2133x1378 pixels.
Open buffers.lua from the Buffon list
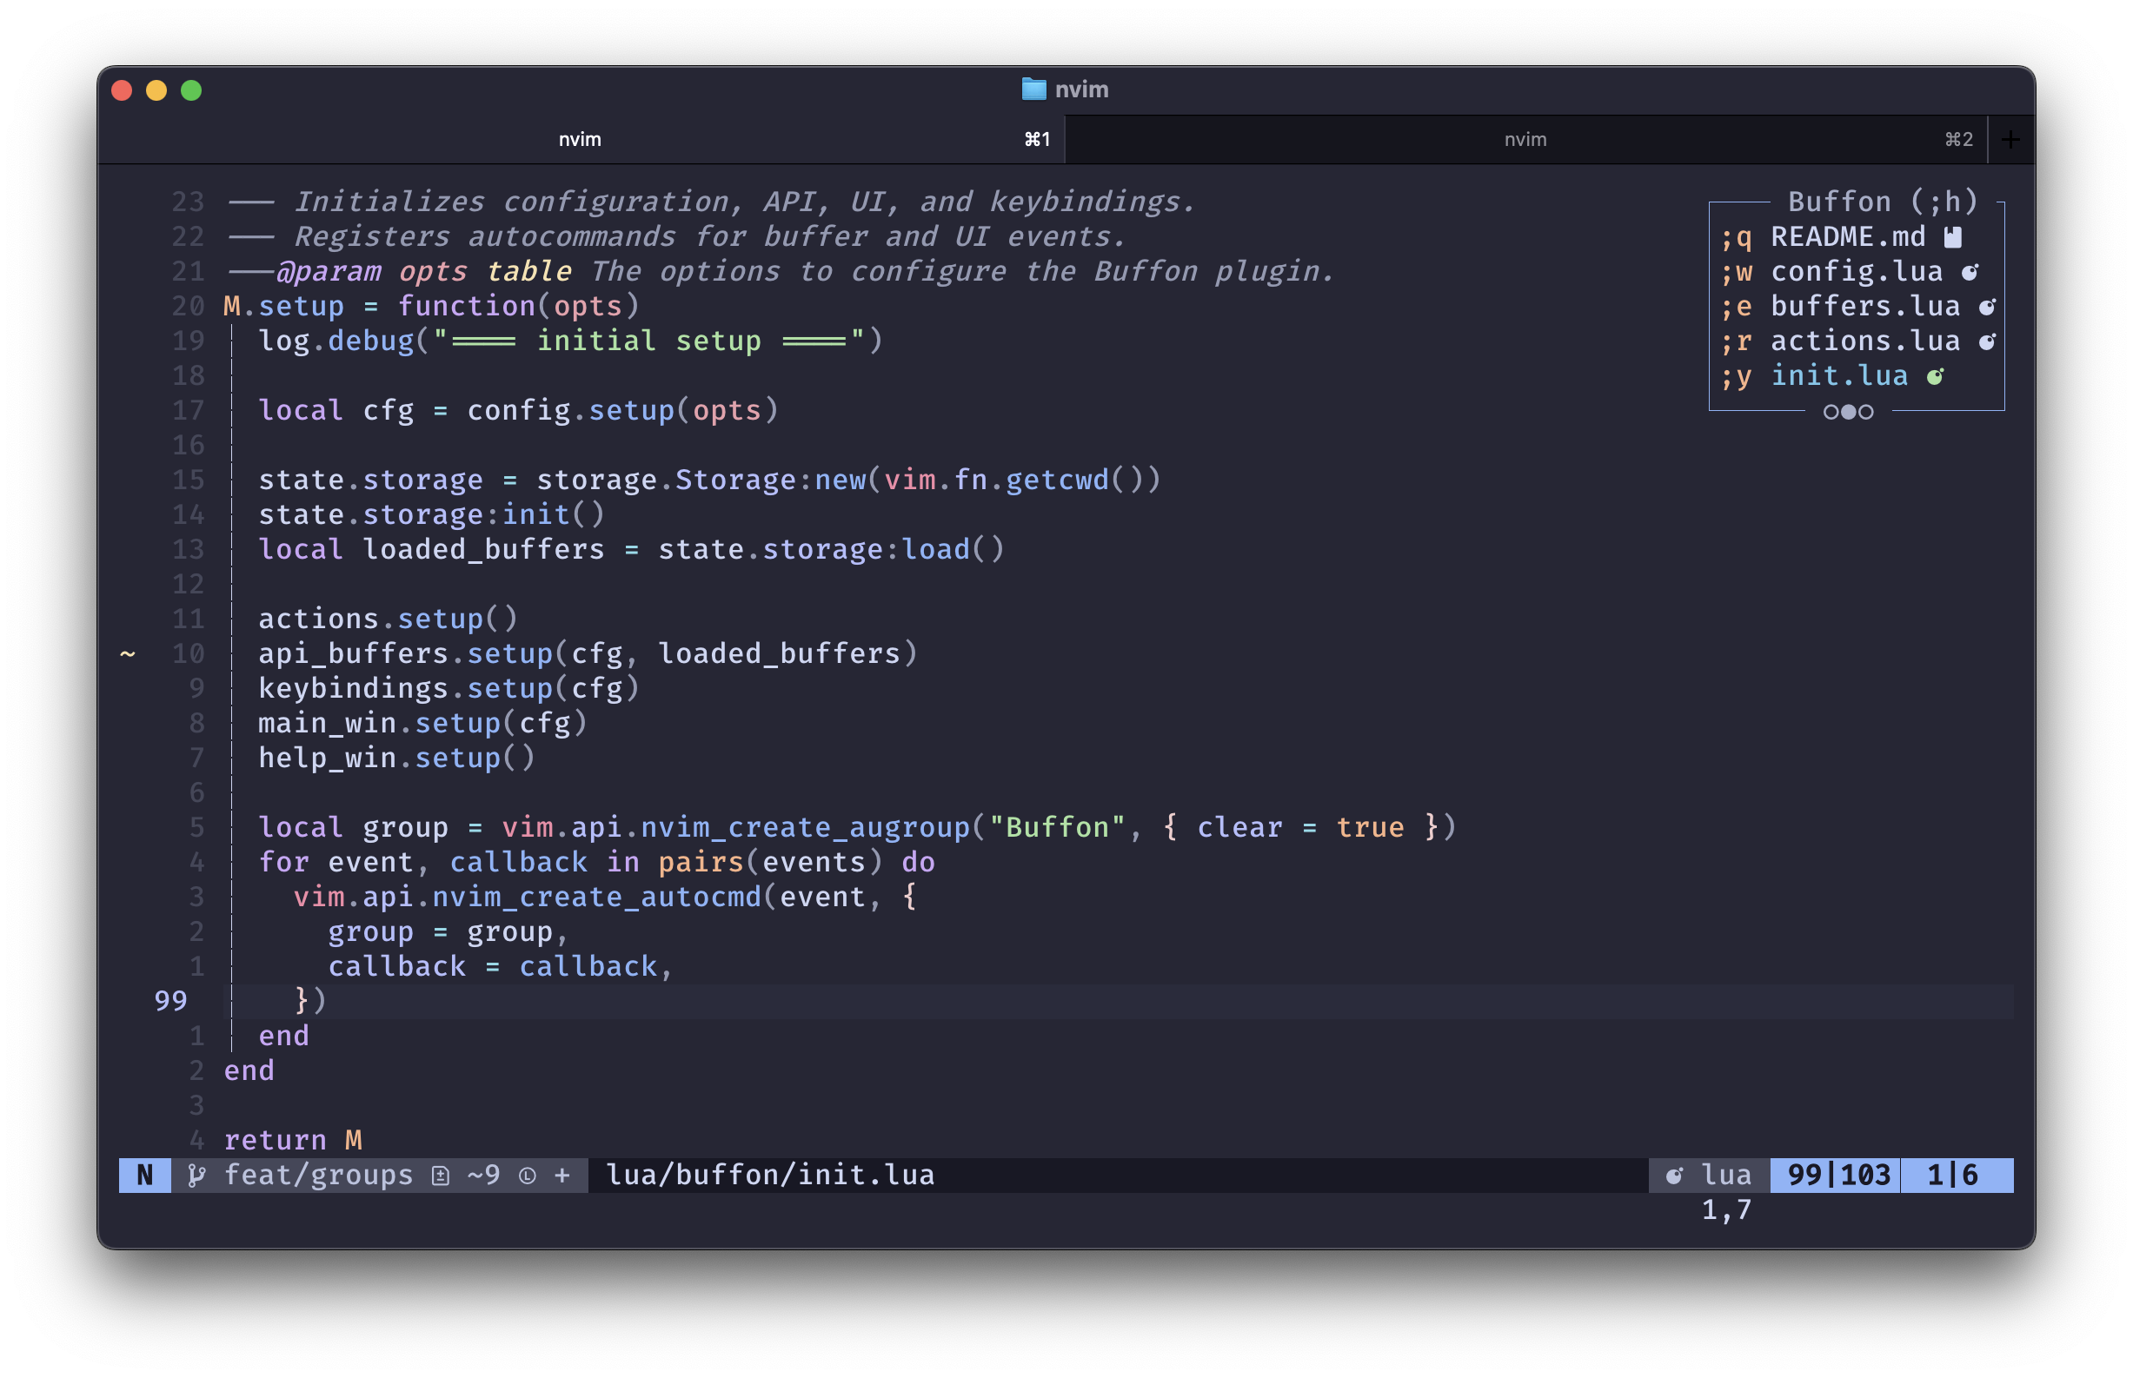pos(1864,307)
